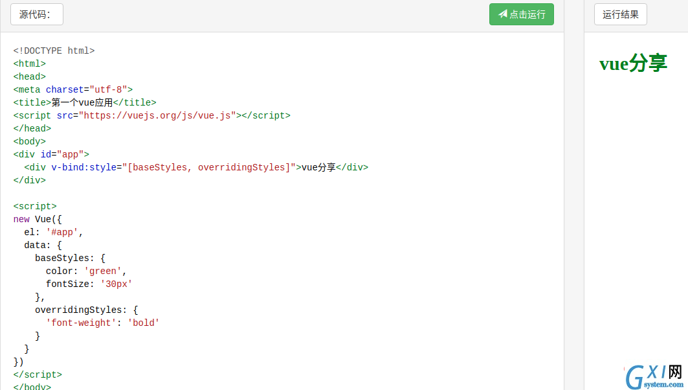688x390 pixels.
Task: Click the color: 'green' line
Action: [87, 271]
